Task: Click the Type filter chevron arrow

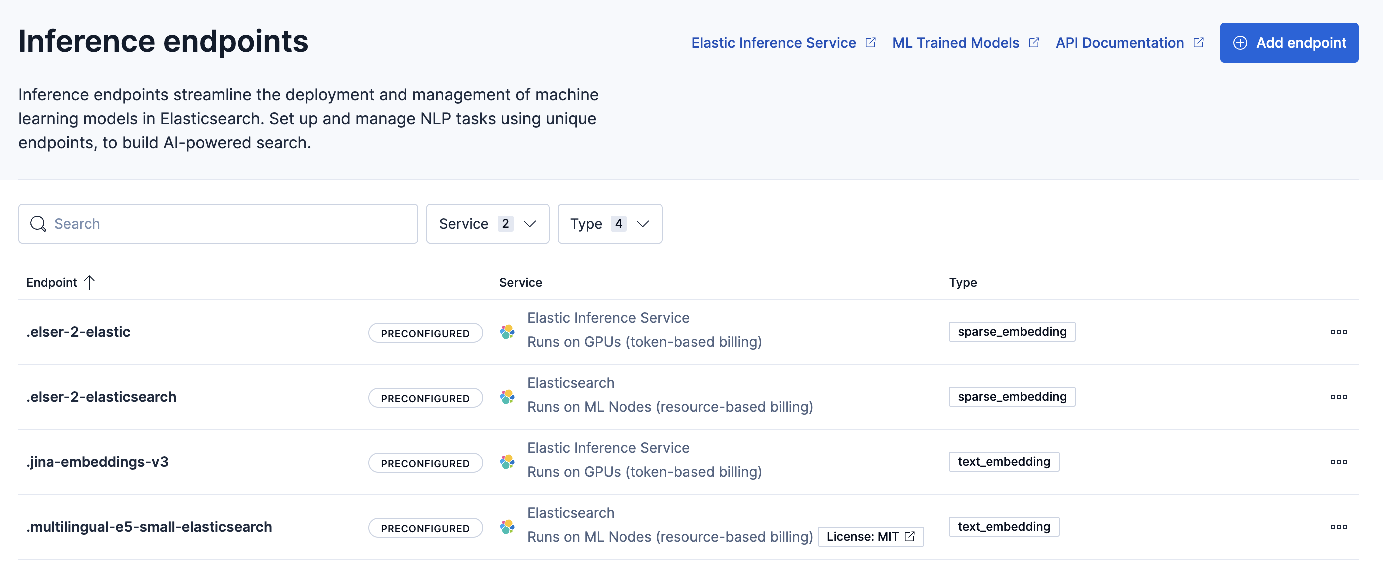Action: tap(642, 224)
